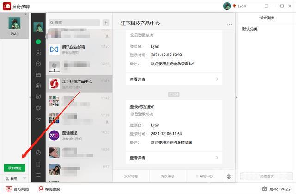Click the VIP diamond badge icon
Viewport: 296px width, 194px height.
pyautogui.click(x=234, y=6)
